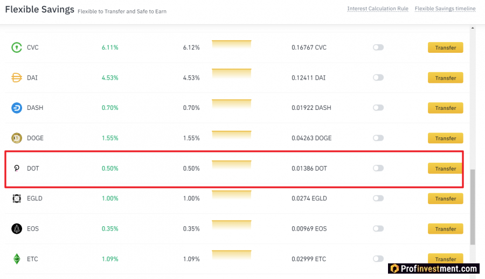Click the DOGE coin name
Viewport: 485px width, 279px height.
[35, 138]
